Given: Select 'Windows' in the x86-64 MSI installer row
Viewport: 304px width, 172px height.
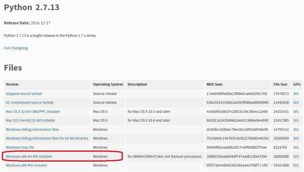Looking at the screenshot, I should click(x=100, y=156).
